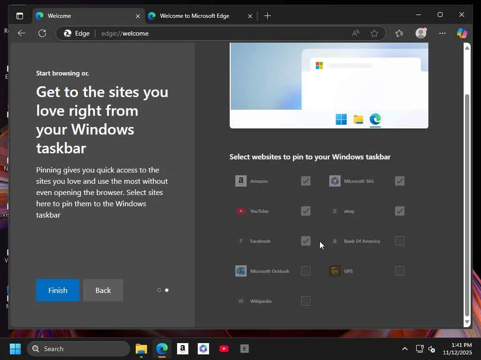Uncheck the ebay checkbox

point(399,211)
